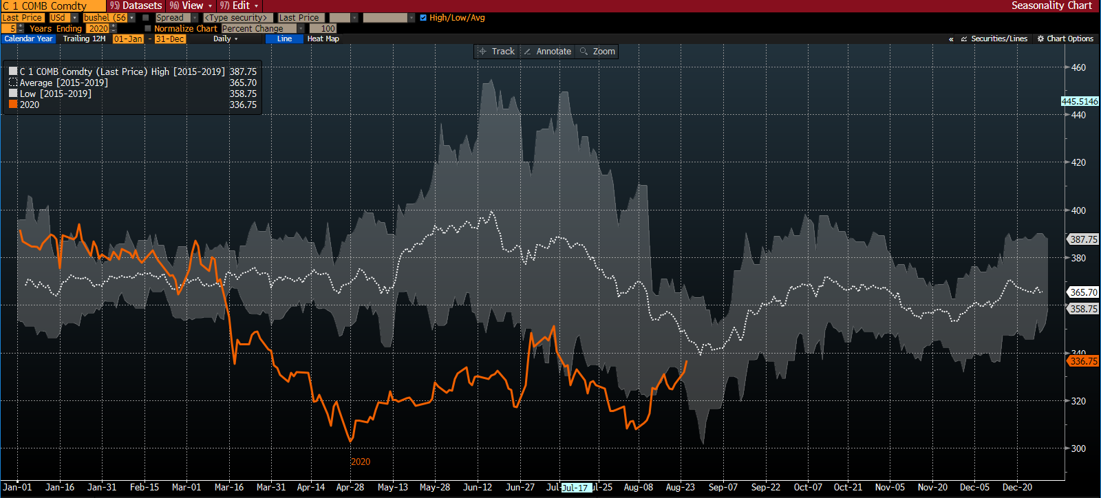Collapse panel with the double chevron icon

(951, 39)
